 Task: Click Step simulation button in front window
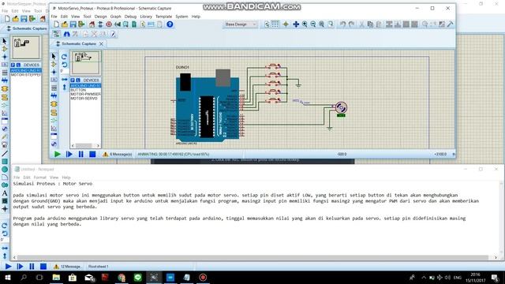pyautogui.click(x=69, y=155)
